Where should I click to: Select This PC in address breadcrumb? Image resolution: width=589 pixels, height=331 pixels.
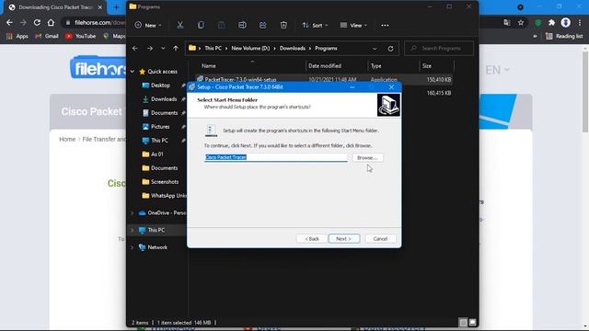(x=213, y=49)
